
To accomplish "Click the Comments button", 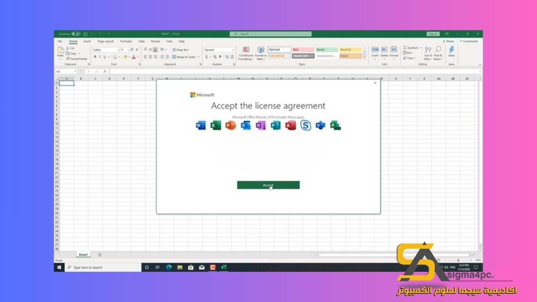I will click(x=469, y=42).
